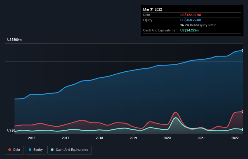Image resolution: width=248 pixels, height=159 pixels.
Task: Click the Debt row label in tooltip
Action: point(147,15)
